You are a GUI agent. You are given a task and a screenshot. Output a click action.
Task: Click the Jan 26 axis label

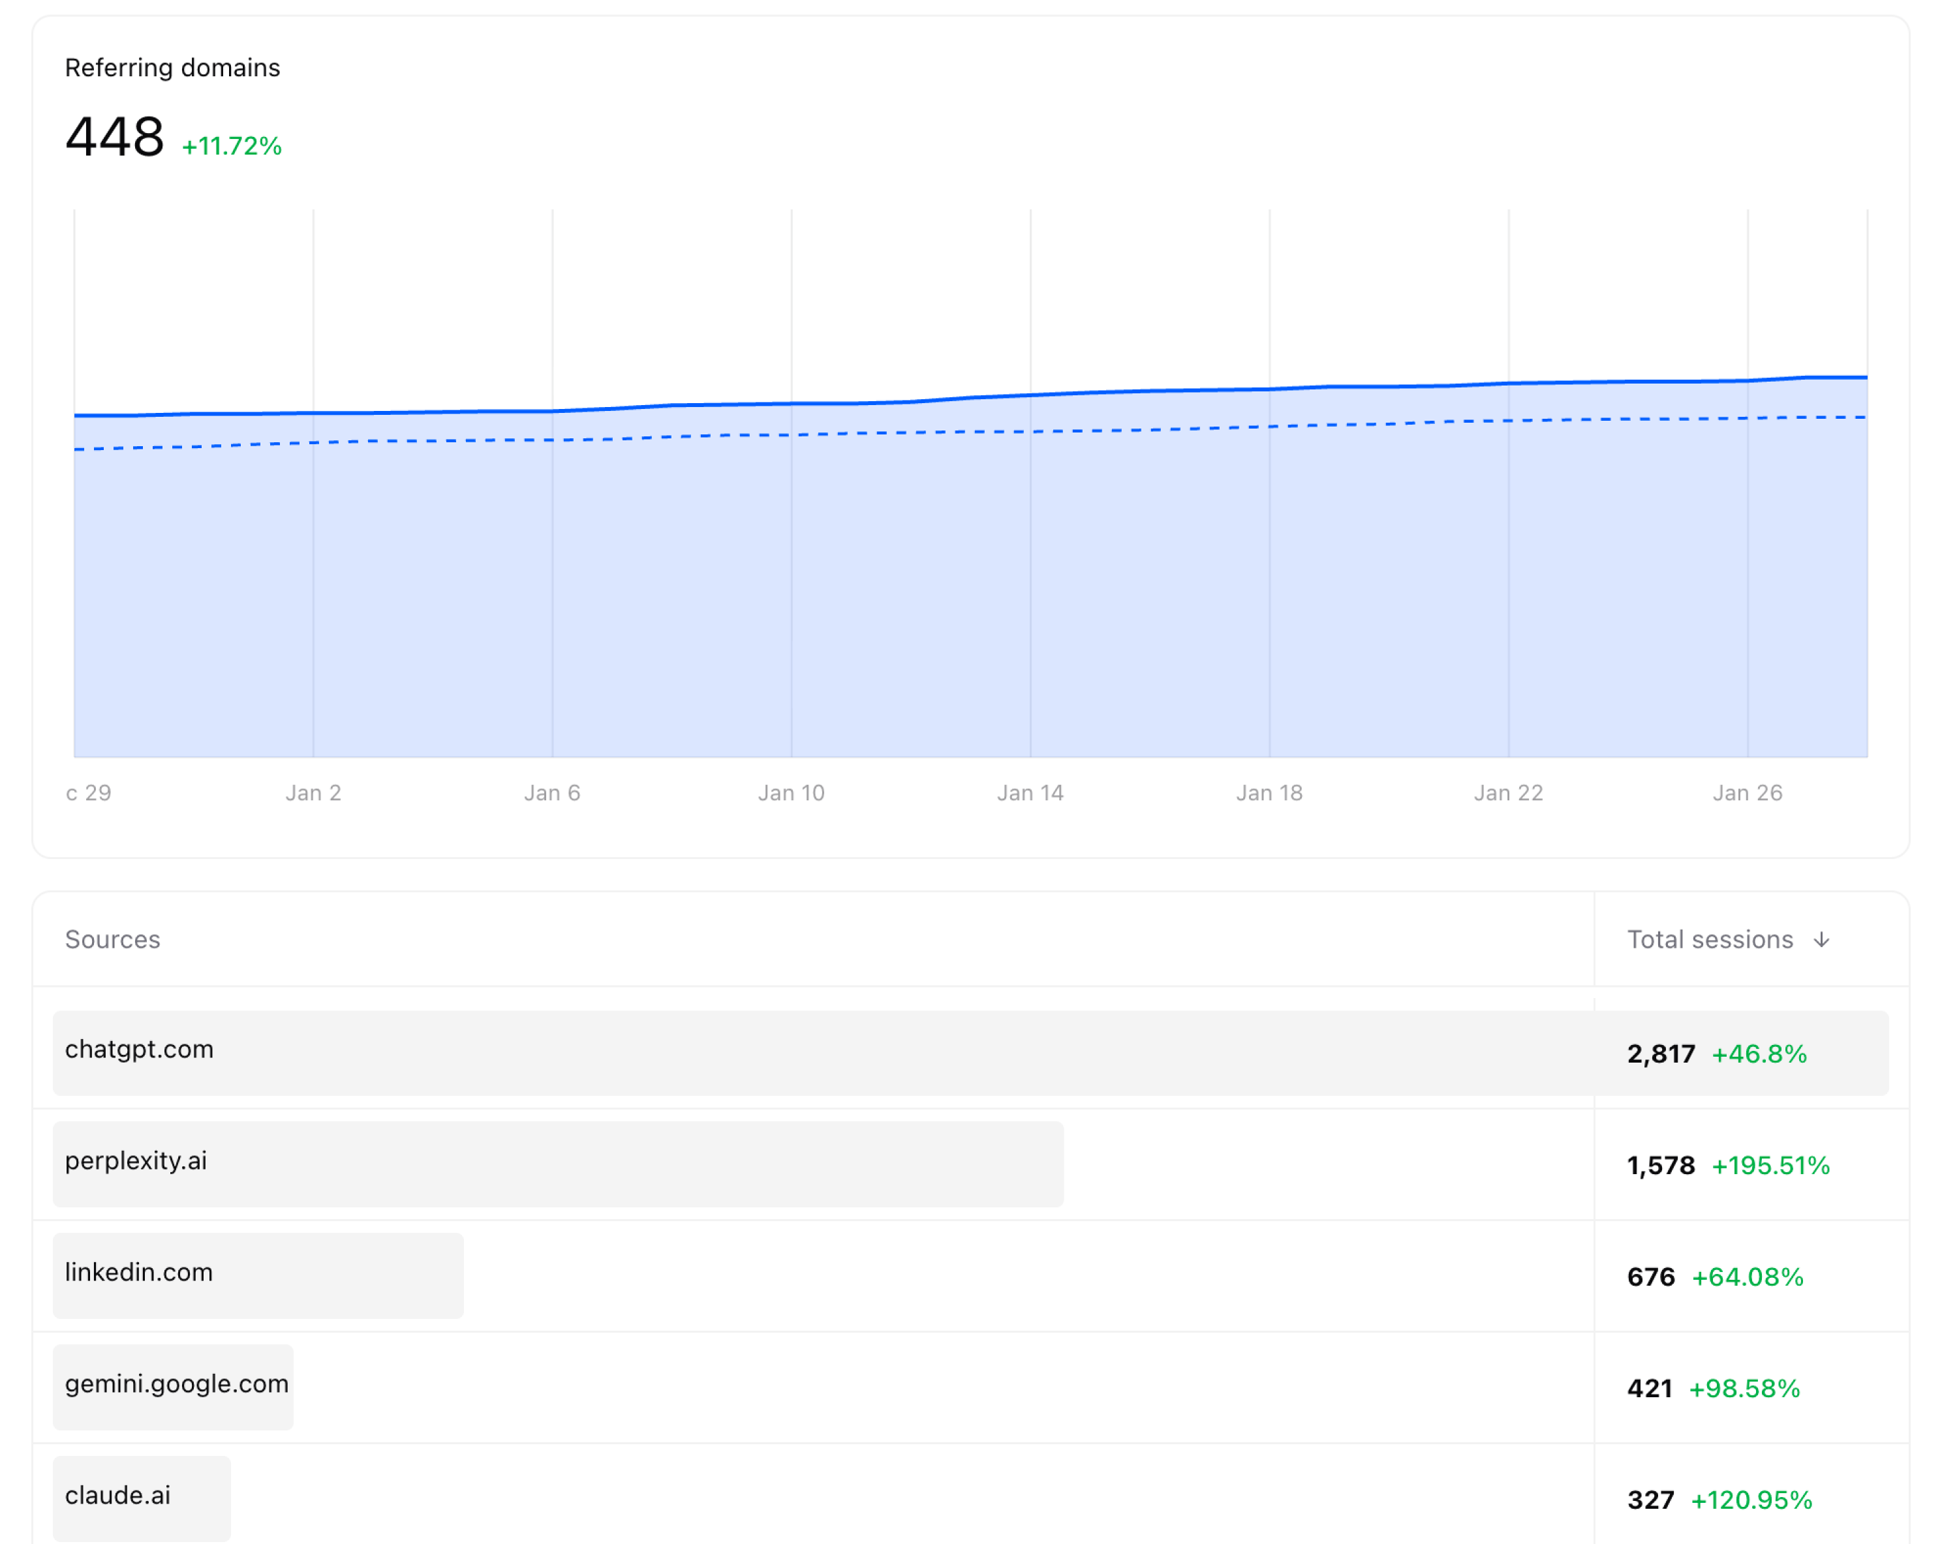(x=1748, y=793)
